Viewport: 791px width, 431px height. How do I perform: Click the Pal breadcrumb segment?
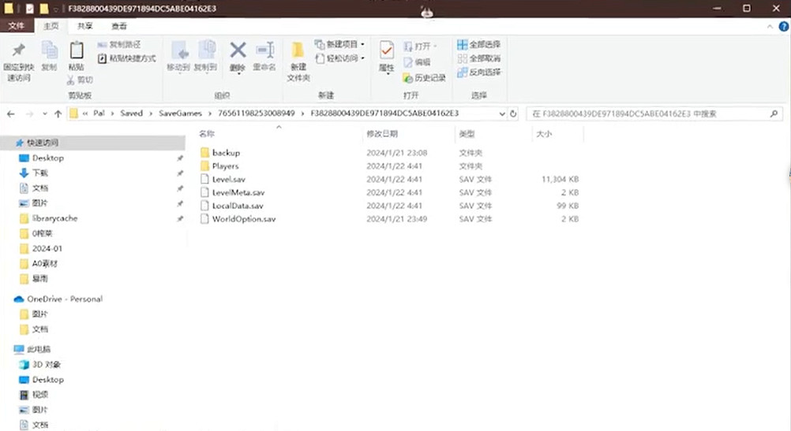tap(99, 113)
